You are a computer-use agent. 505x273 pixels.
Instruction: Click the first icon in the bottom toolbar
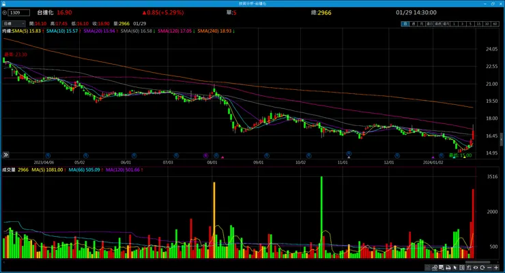pos(428,268)
